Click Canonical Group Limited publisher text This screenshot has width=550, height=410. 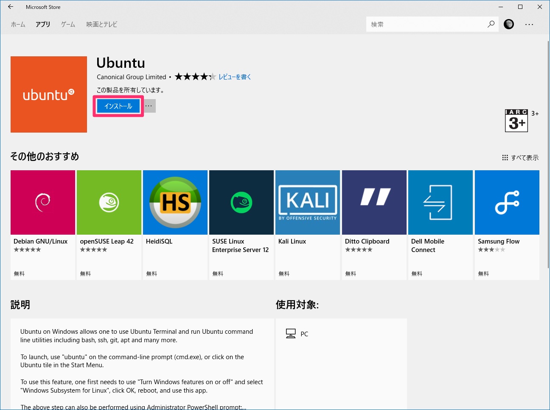tap(132, 77)
